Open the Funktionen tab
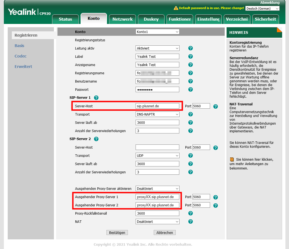The image size is (289, 249). coord(180,19)
